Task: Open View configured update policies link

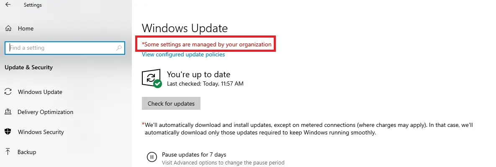Action: pyautogui.click(x=183, y=55)
